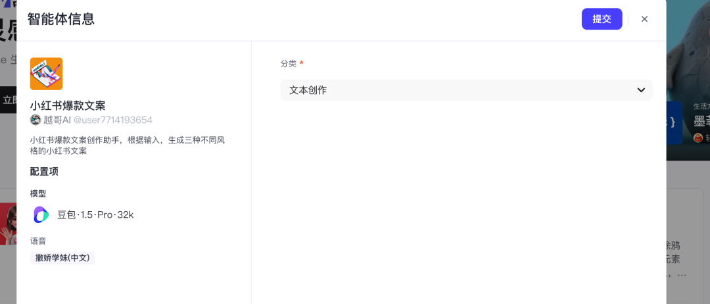
Task: Expand the 分类 dropdown arrow
Action: [x=641, y=90]
